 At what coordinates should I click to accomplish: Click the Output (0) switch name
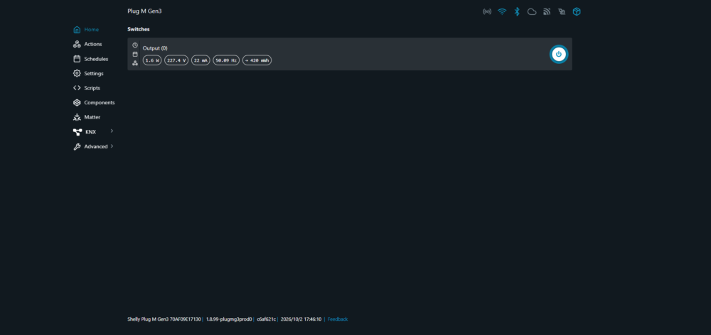(155, 48)
